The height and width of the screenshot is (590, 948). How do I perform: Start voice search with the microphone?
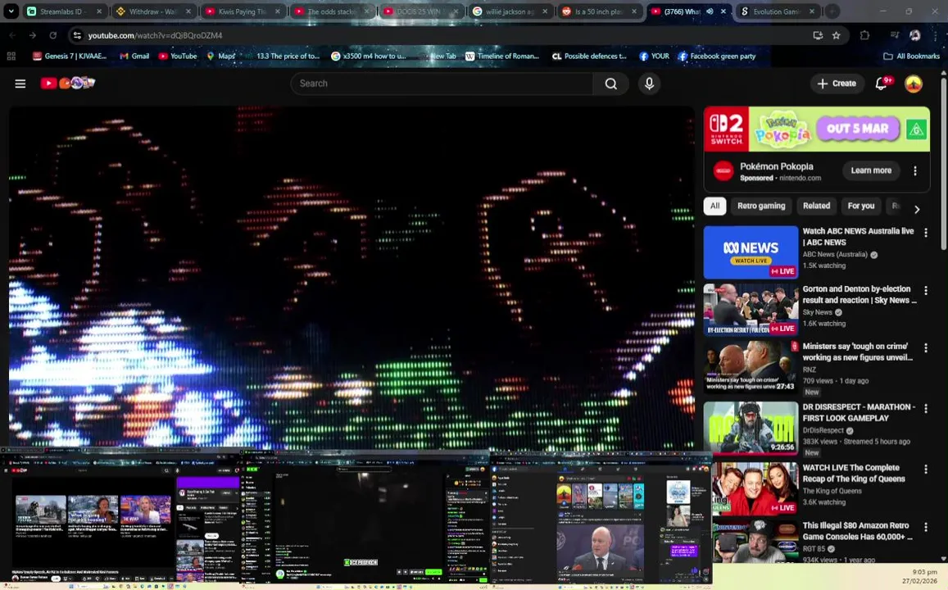click(x=649, y=84)
